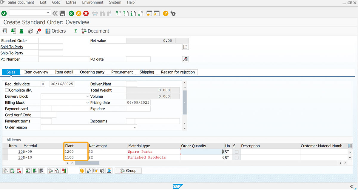
Task: Click the red bar chart icon below table
Action: pyautogui.click(x=64, y=171)
